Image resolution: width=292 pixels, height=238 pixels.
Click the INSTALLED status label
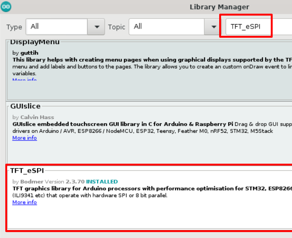point(102,181)
